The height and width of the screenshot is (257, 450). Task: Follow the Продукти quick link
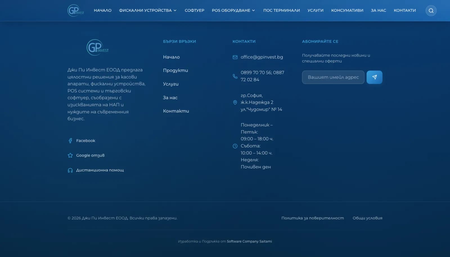click(x=175, y=70)
